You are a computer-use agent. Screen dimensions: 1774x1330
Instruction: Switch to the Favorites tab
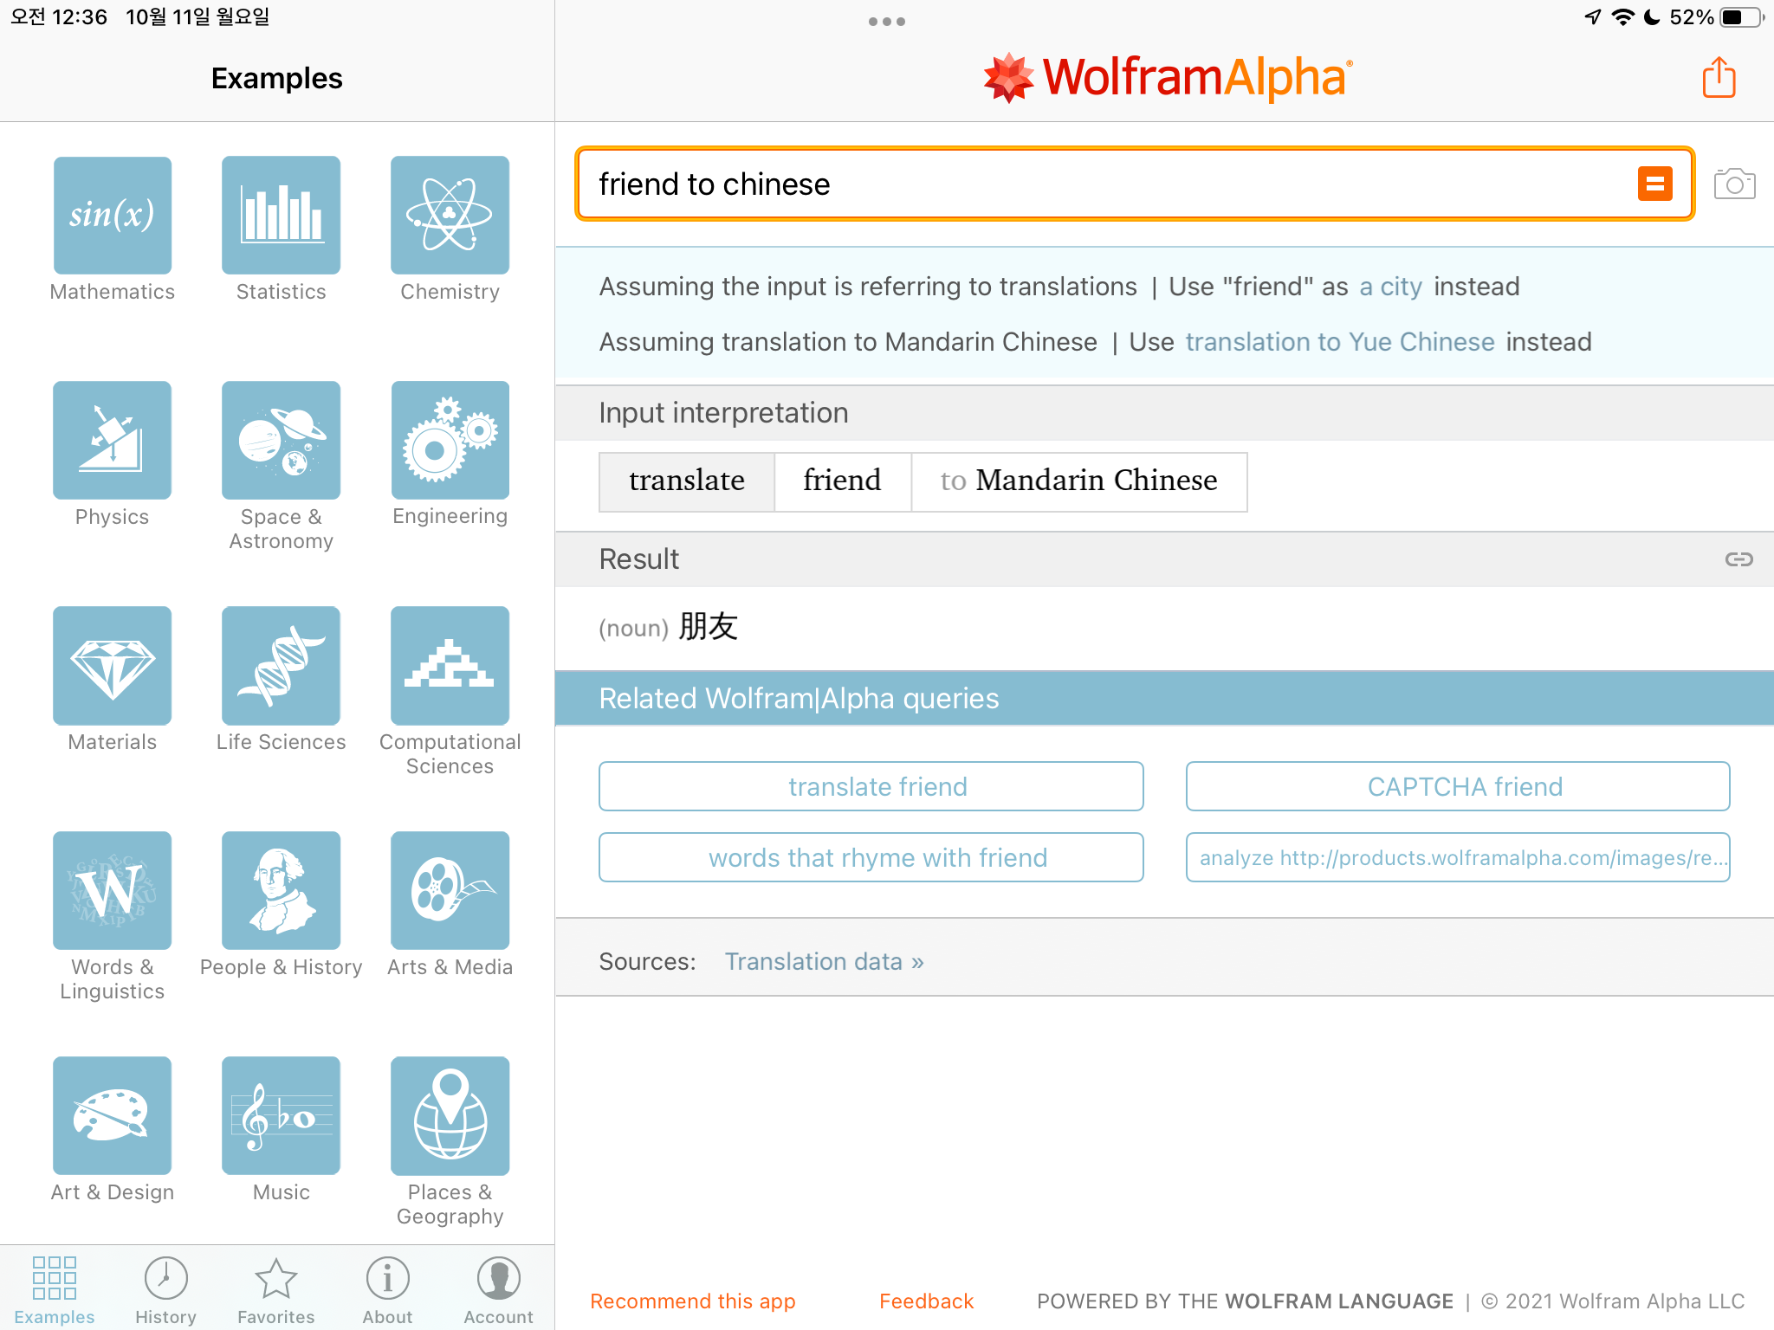[276, 1290]
